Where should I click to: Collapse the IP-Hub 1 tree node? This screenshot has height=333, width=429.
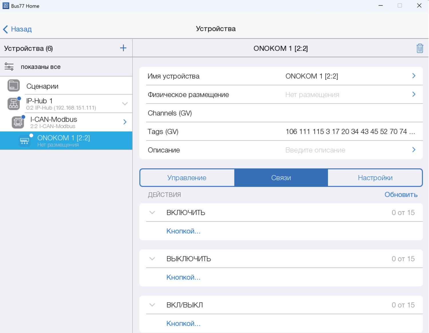pos(125,104)
